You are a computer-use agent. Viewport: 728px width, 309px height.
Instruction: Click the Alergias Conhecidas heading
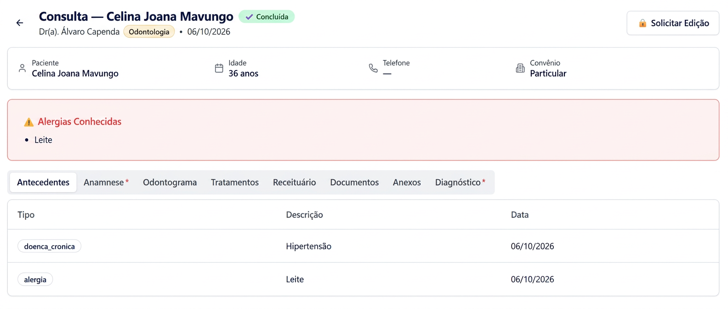coord(80,122)
